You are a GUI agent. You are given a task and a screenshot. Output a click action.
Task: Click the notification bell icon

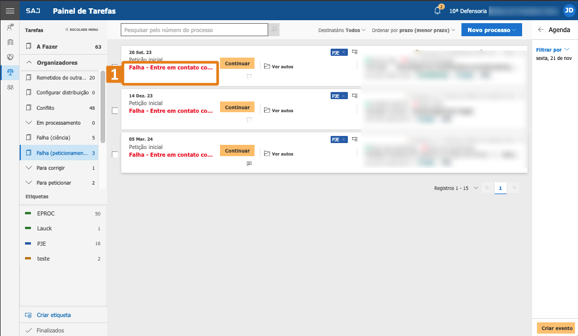[438, 11]
